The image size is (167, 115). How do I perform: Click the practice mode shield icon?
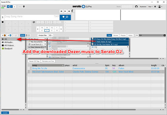[24, 7]
